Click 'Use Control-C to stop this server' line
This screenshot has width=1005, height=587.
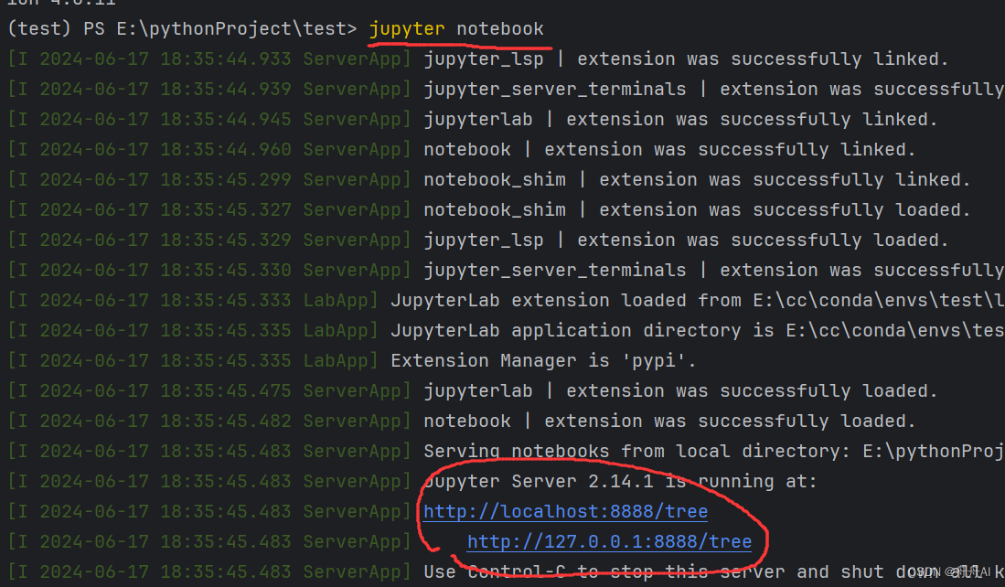714,571
